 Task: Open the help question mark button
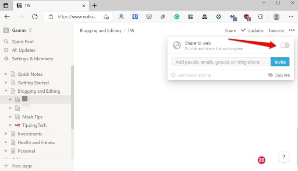point(284,157)
